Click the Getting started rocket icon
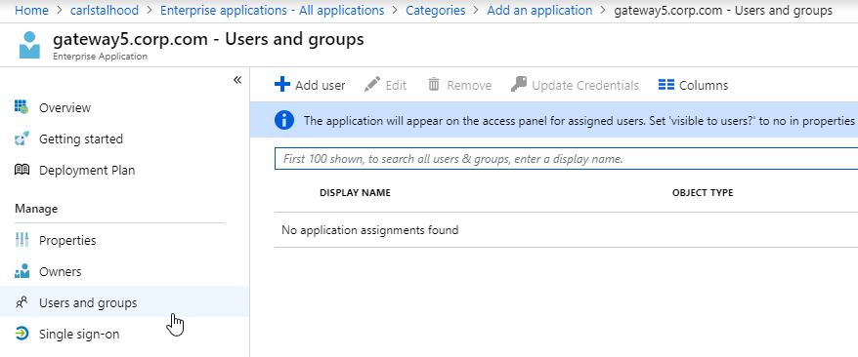 (21, 139)
